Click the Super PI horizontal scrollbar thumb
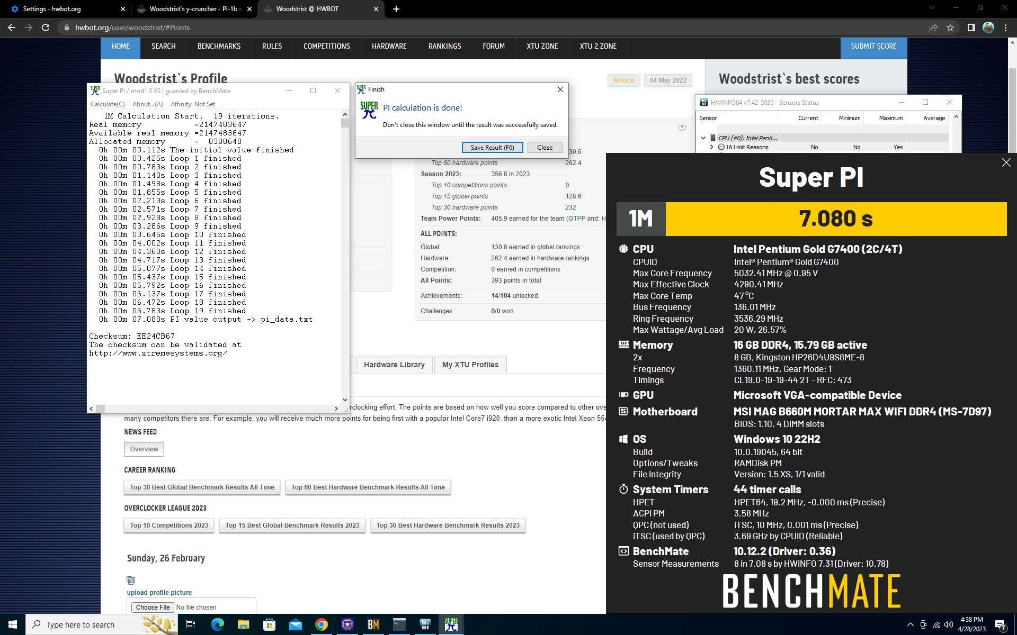Screen dimensions: 1017x635 click(100, 409)
